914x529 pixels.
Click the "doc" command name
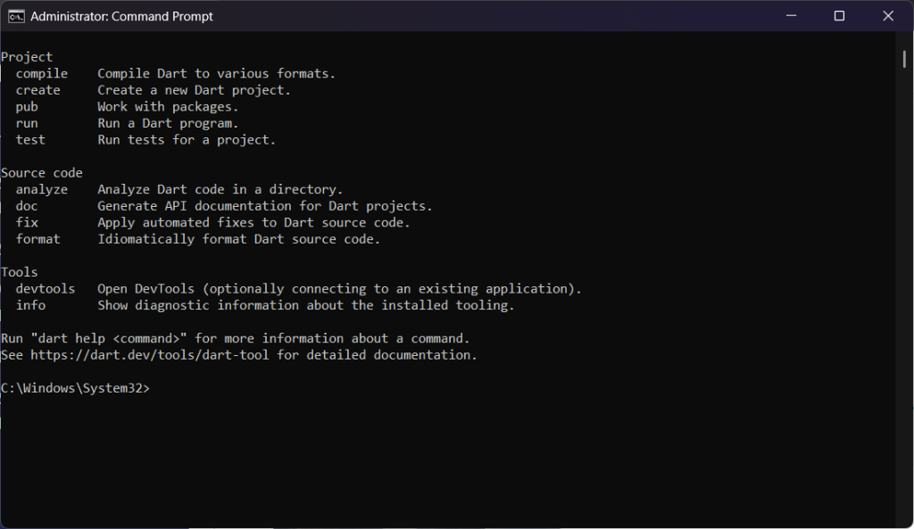click(27, 206)
